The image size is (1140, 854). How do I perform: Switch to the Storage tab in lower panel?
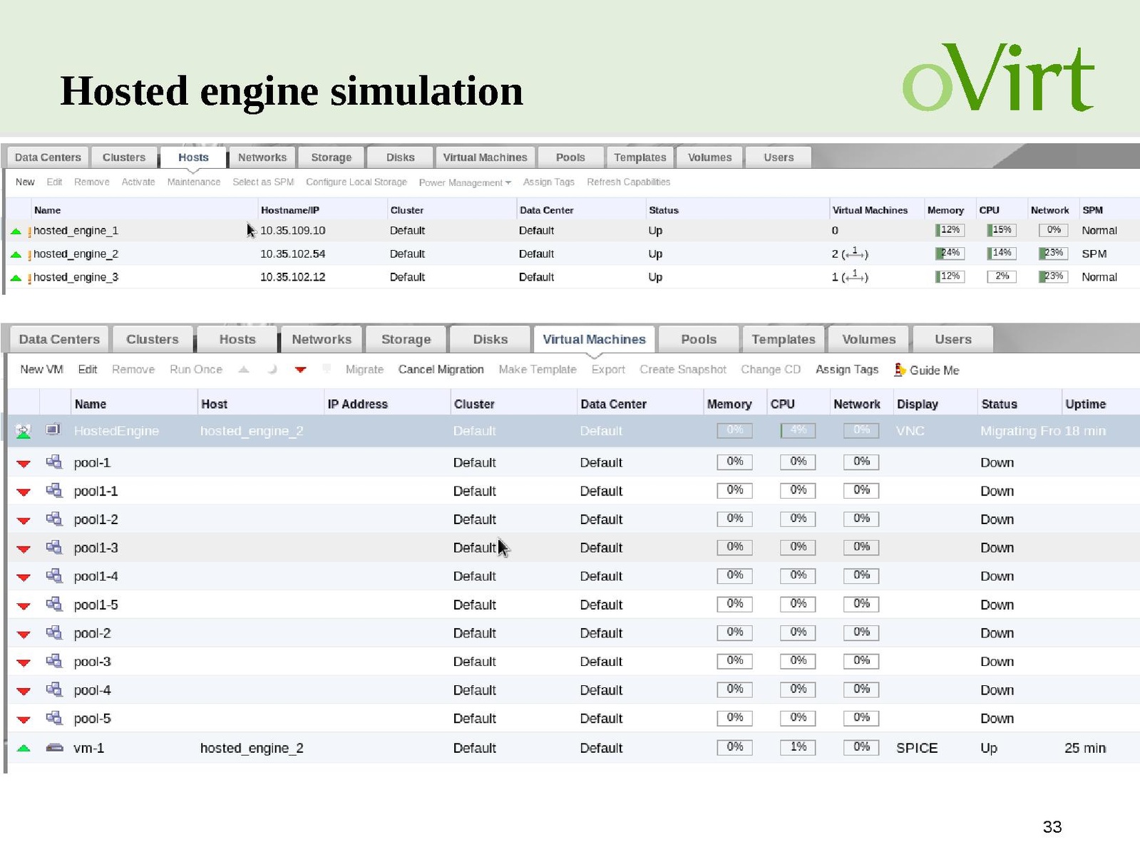pos(406,339)
